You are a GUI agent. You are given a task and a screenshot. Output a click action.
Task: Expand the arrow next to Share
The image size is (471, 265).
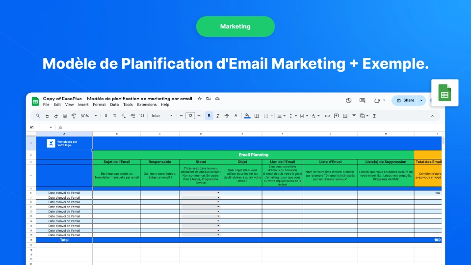421,101
